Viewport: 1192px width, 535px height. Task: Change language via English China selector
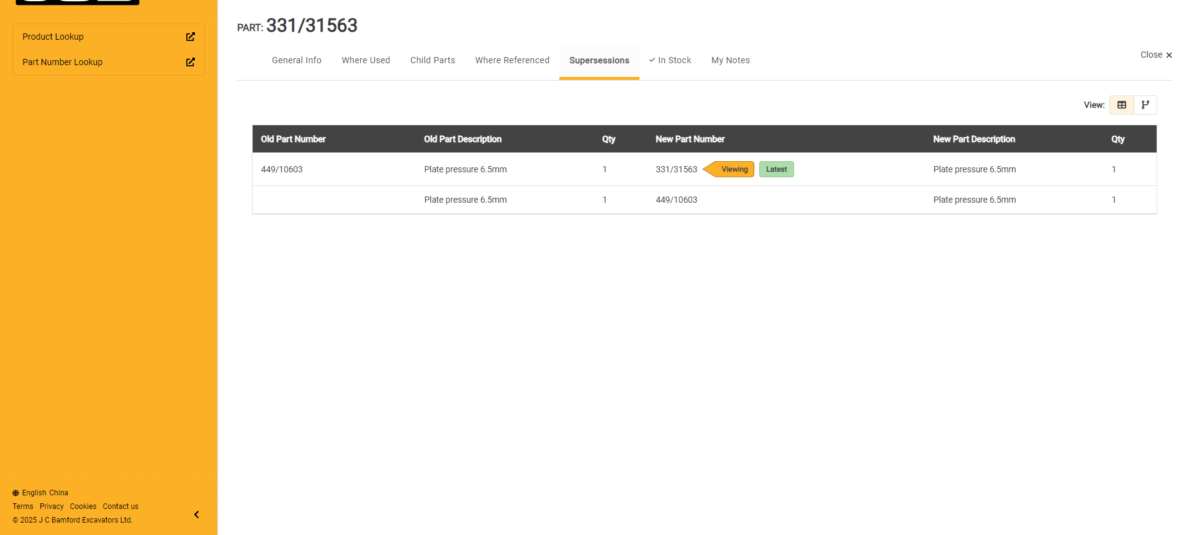(x=45, y=493)
